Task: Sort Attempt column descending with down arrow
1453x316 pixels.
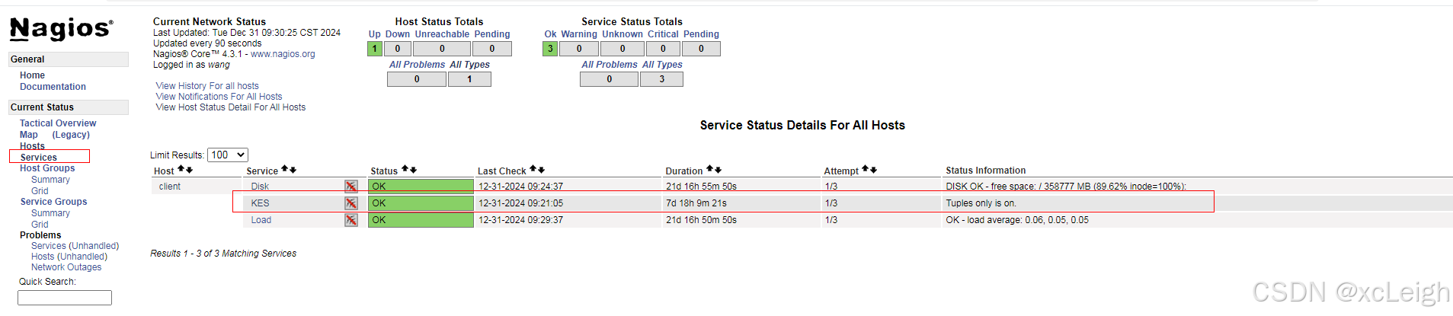Action: [x=873, y=170]
